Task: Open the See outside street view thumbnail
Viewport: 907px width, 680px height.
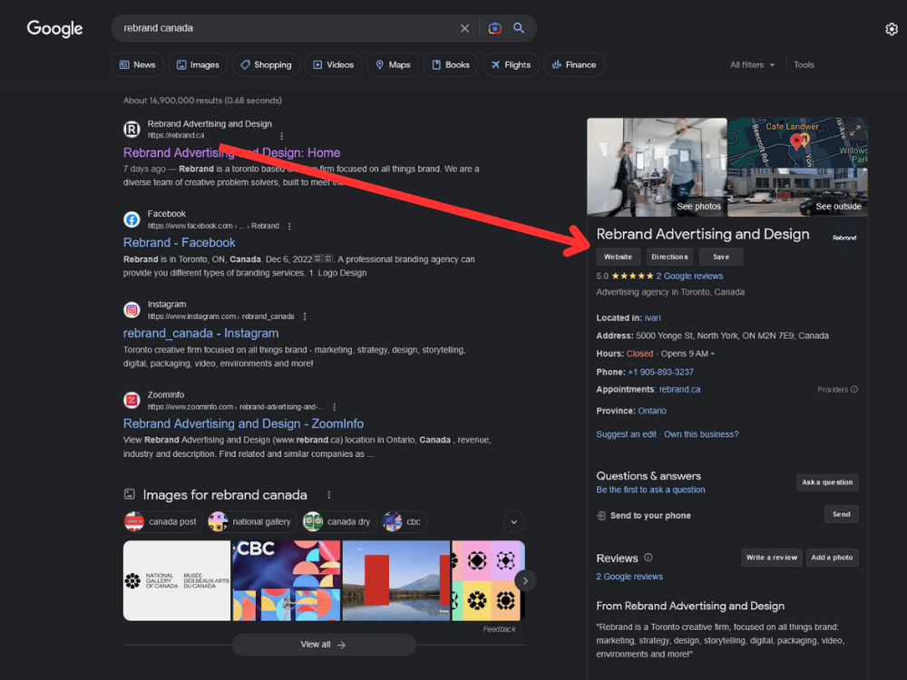Action: (x=797, y=192)
